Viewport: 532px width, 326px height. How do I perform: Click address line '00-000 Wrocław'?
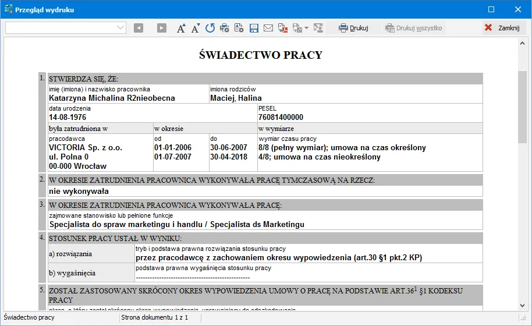coord(77,166)
